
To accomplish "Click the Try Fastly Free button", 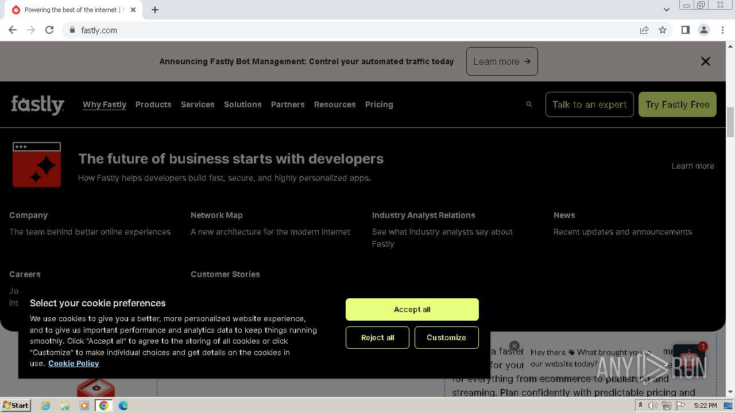I will click(x=678, y=104).
